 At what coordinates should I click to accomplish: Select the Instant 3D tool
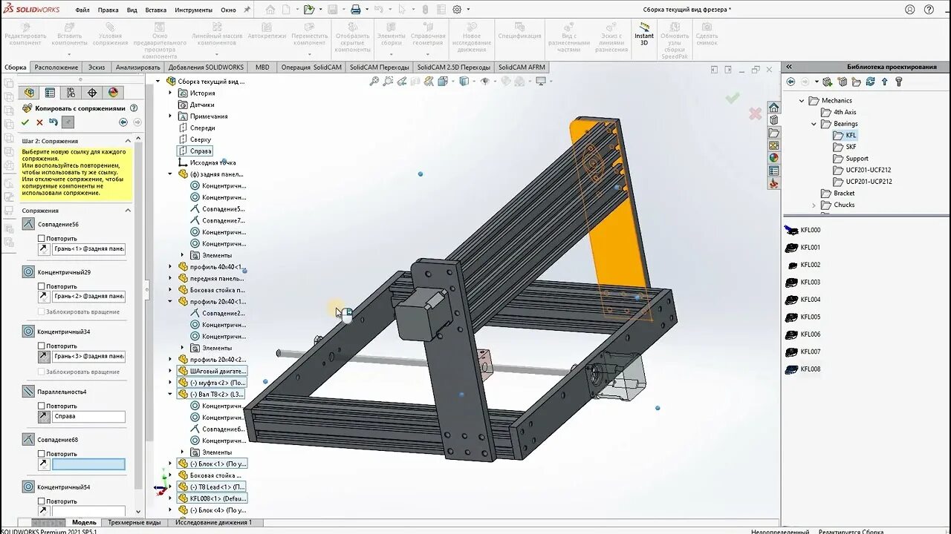[643, 33]
